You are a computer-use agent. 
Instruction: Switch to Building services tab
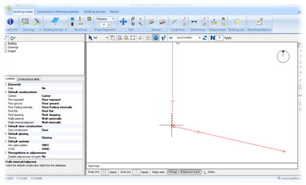click(95, 12)
